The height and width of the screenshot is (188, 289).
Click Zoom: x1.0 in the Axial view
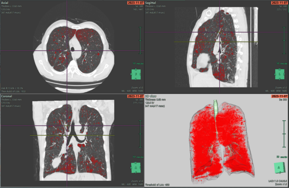tap(137, 87)
